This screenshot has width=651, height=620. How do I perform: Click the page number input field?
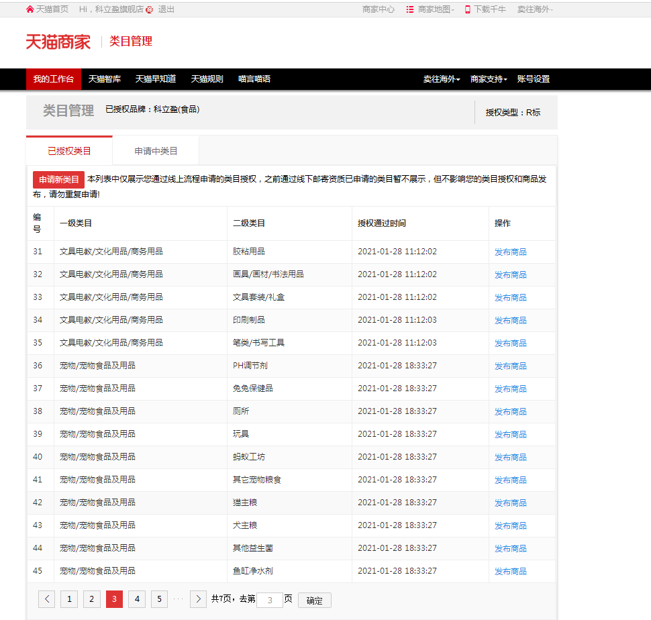pos(269,600)
